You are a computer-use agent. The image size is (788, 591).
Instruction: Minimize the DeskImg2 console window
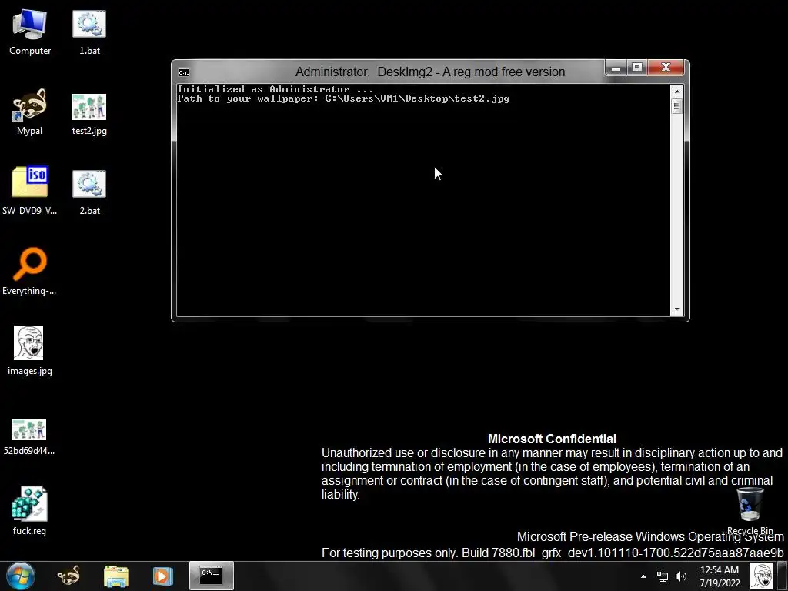click(616, 68)
